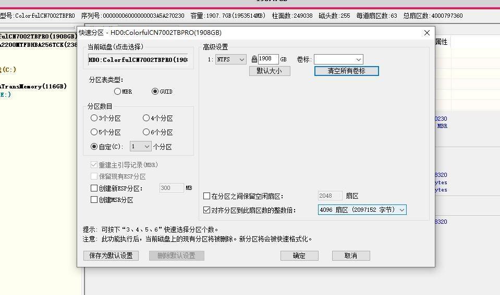Open the custom partition count dropdown
This screenshot has height=295, width=500.
tap(140, 146)
